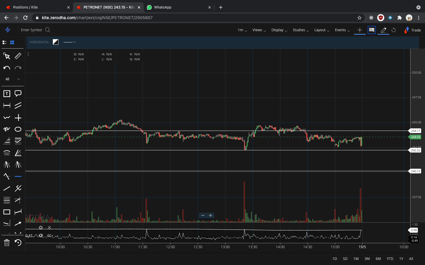Screen dimensions: 425x265
Task: Click the Trade button
Action: pos(412,30)
